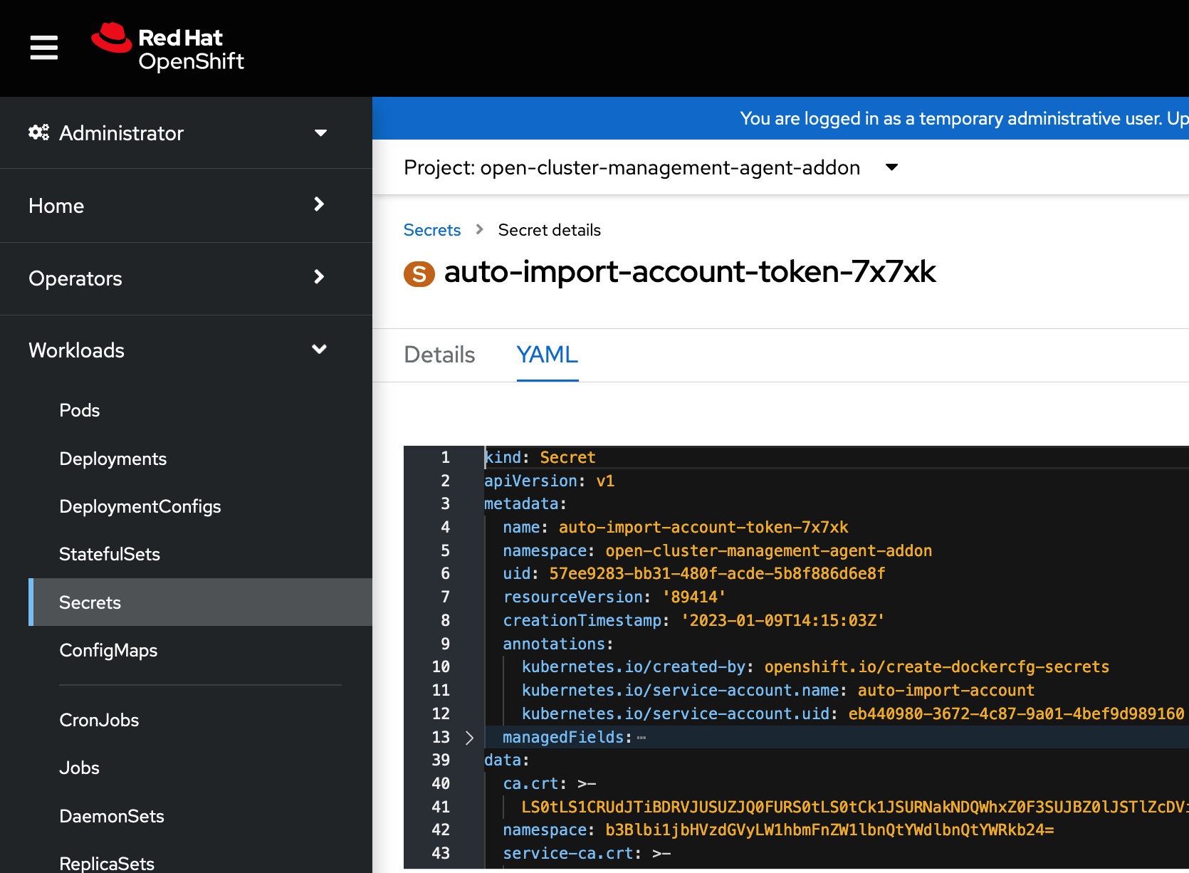
Task: Open ConfigMaps from the Workloads menu
Action: [108, 650]
